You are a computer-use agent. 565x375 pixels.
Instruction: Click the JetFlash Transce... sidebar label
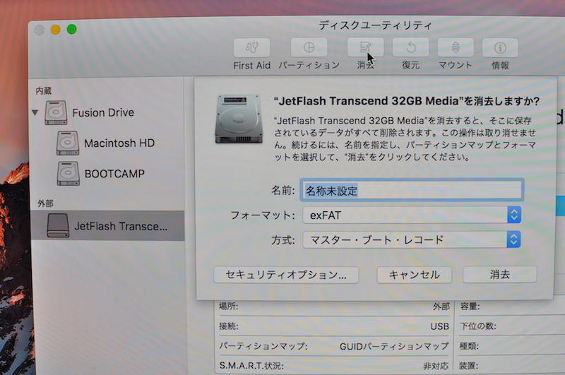coord(121,226)
